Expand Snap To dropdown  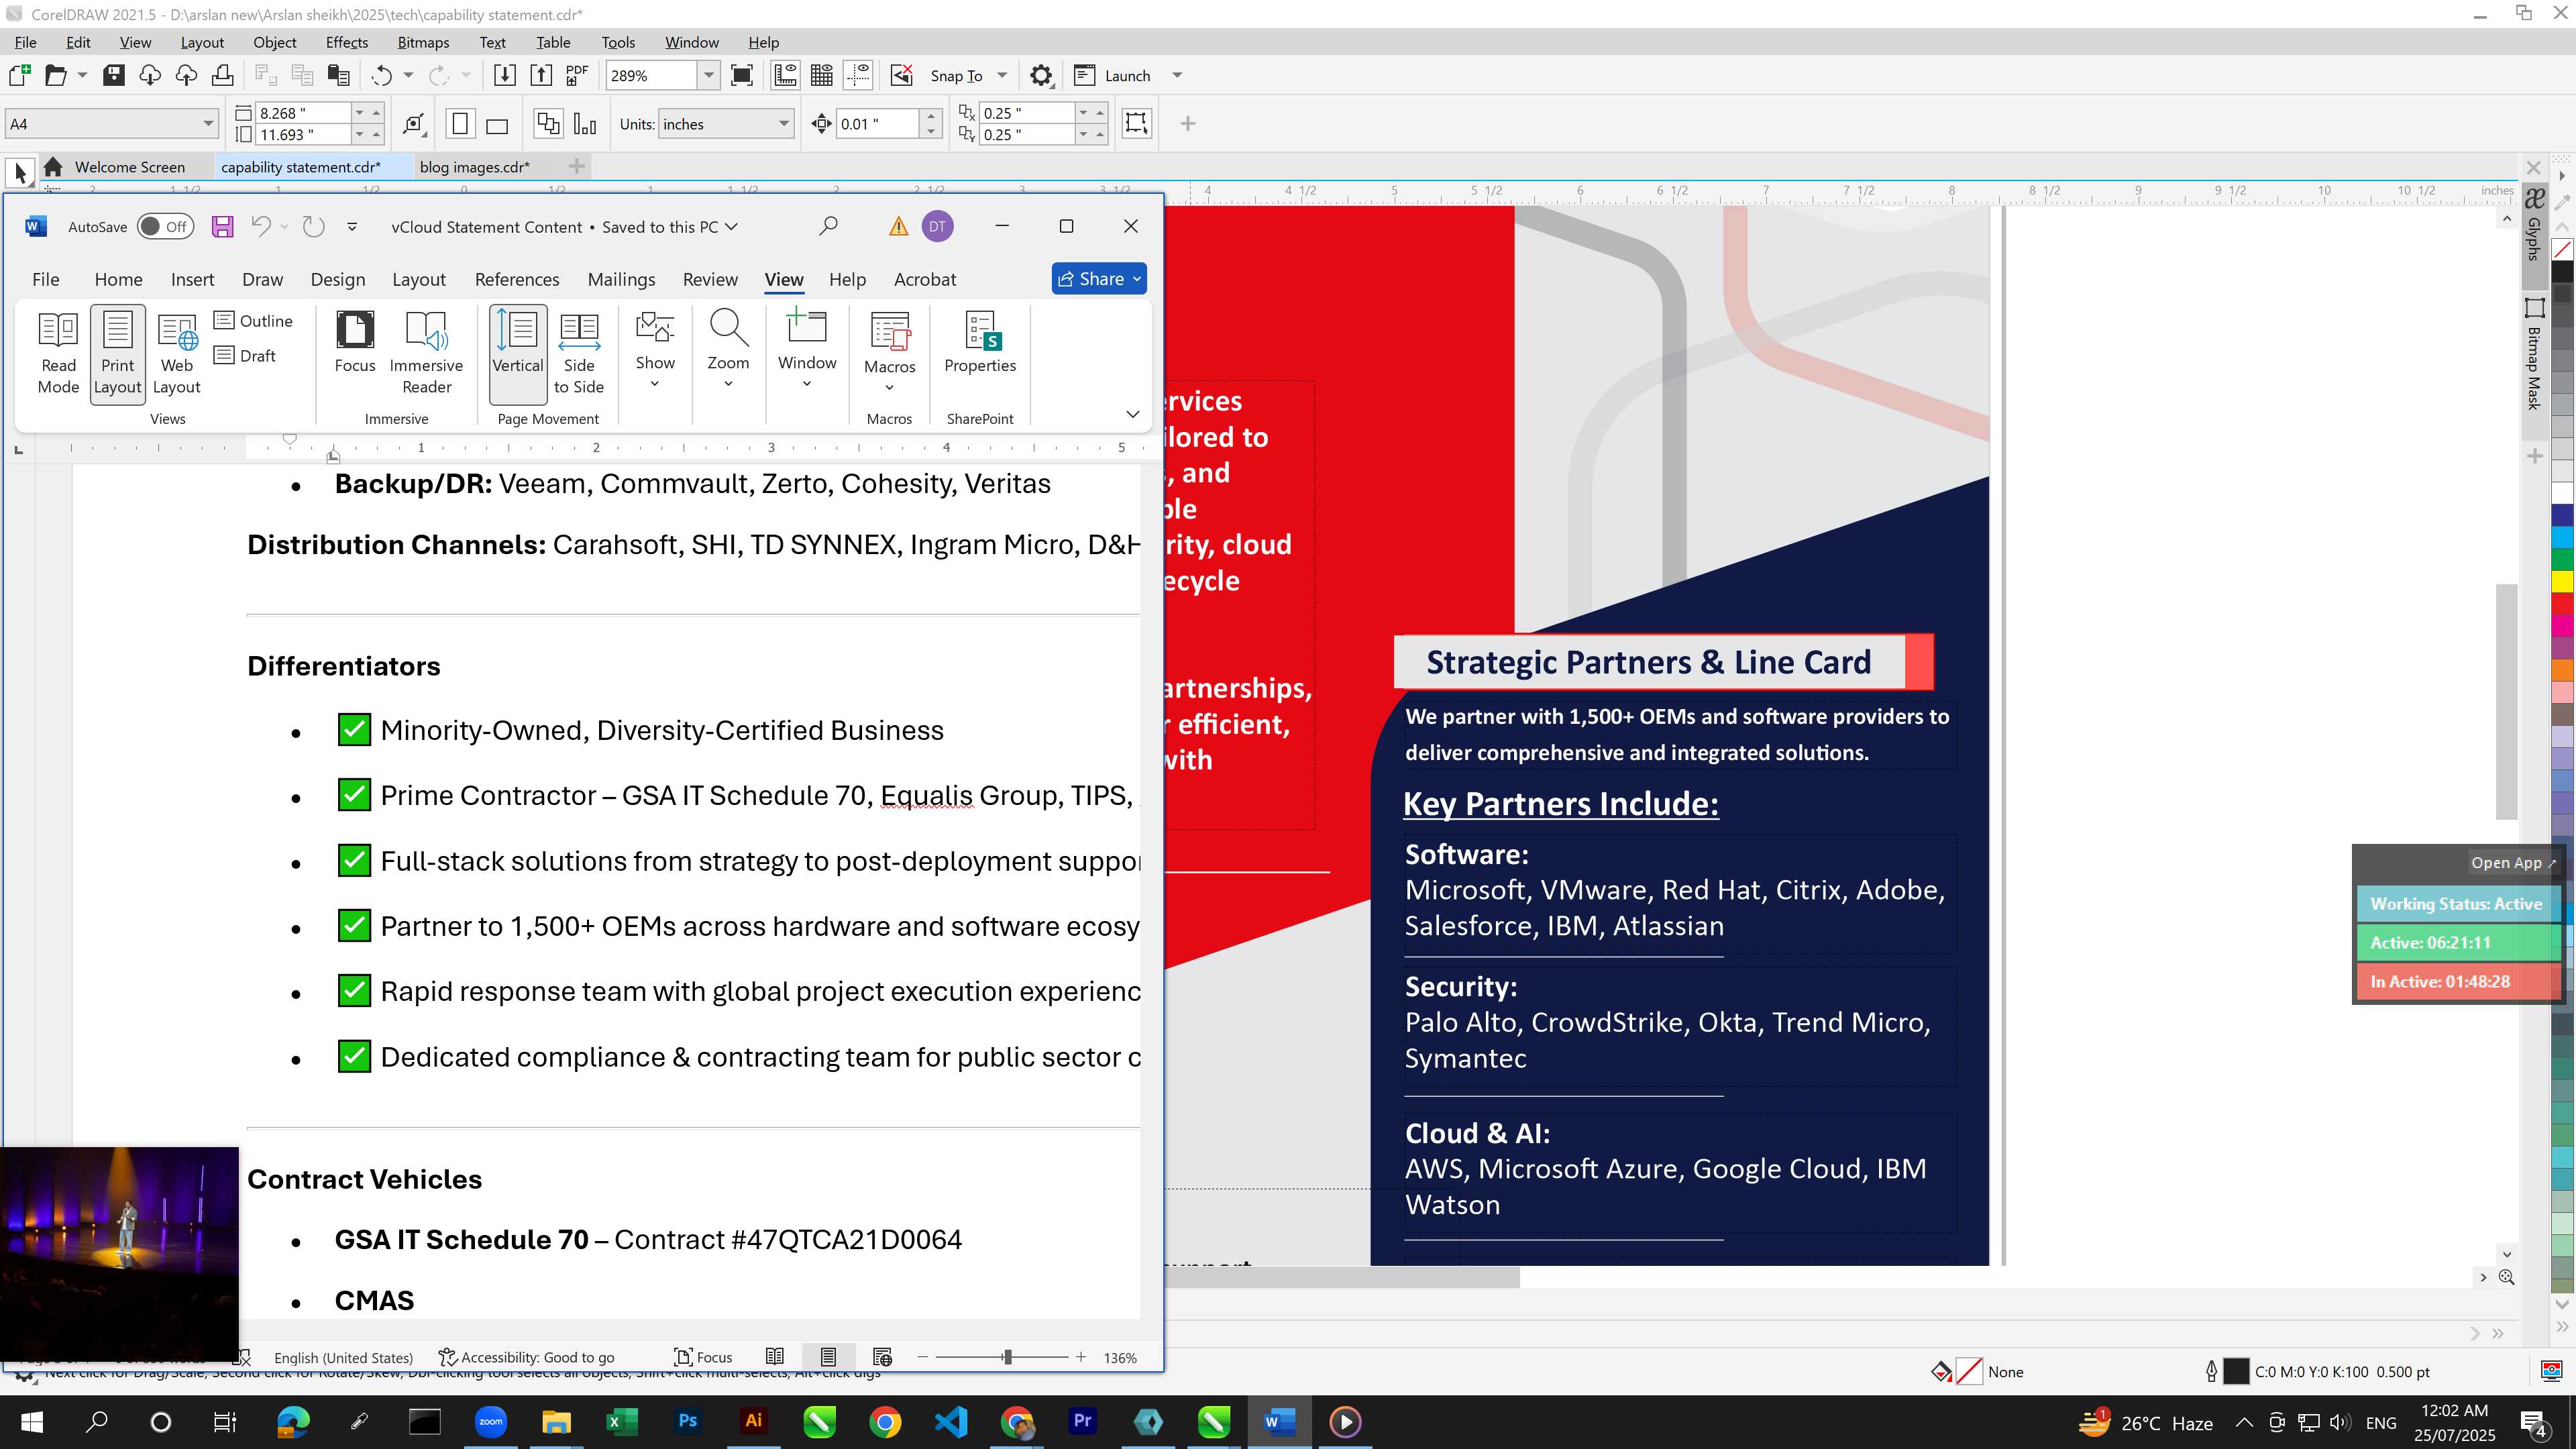point(1002,75)
